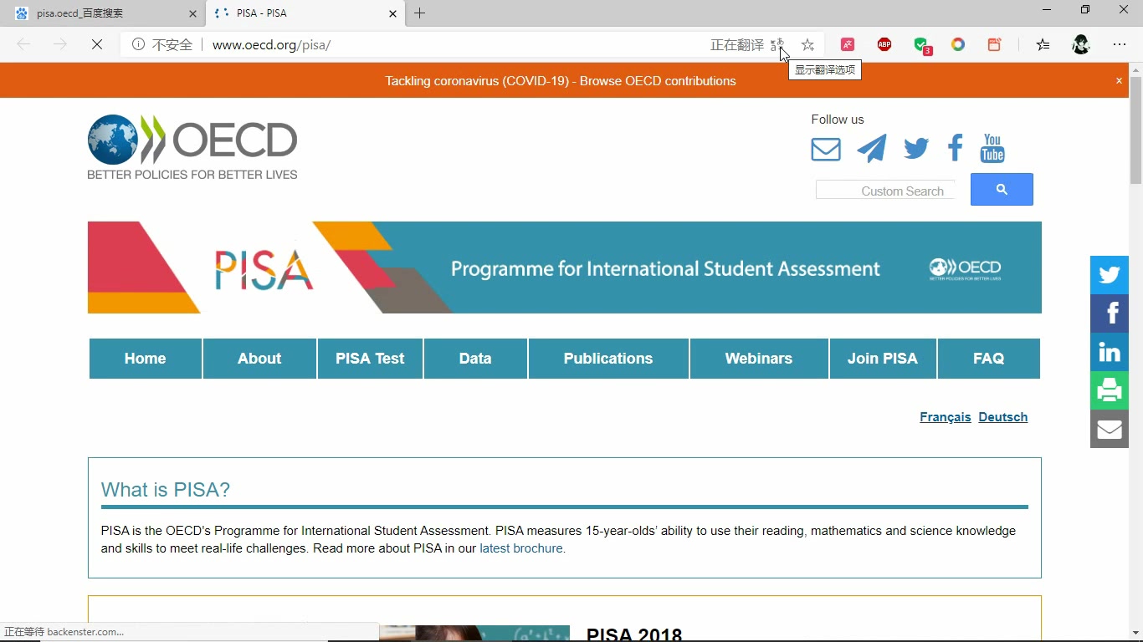1143x642 pixels.
Task: Click the What is PISA? heading
Action: pos(166,490)
